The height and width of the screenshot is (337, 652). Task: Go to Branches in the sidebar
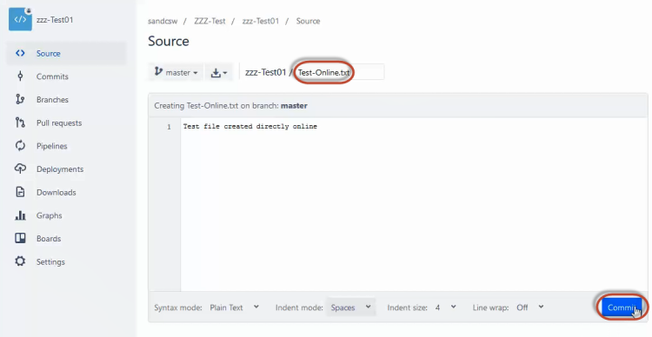click(x=52, y=100)
